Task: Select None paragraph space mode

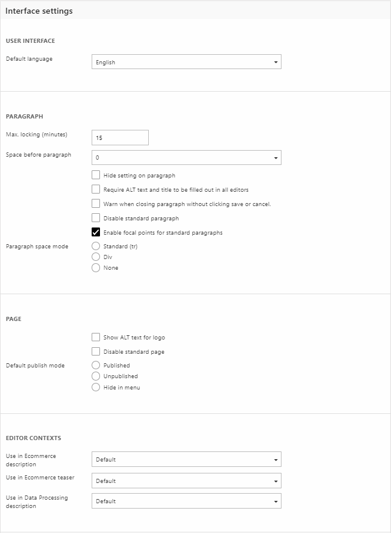Action: pyautogui.click(x=96, y=267)
